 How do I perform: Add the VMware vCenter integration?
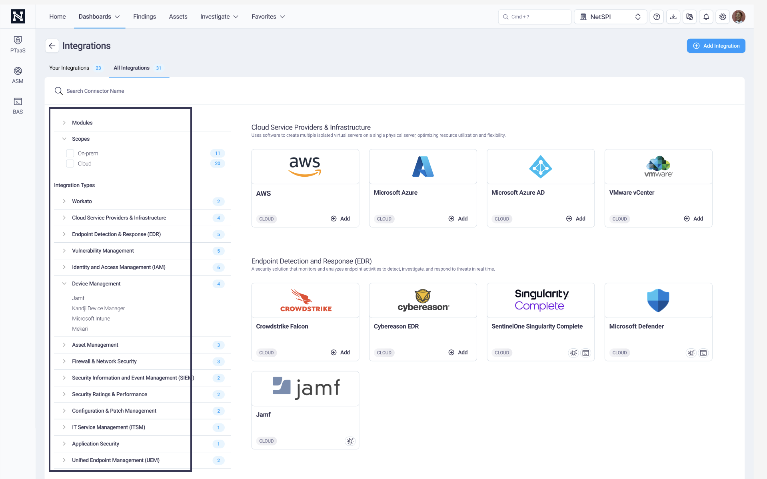[693, 219]
